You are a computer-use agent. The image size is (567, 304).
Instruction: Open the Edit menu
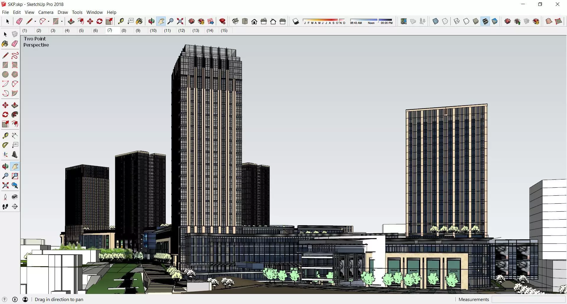pyautogui.click(x=17, y=12)
